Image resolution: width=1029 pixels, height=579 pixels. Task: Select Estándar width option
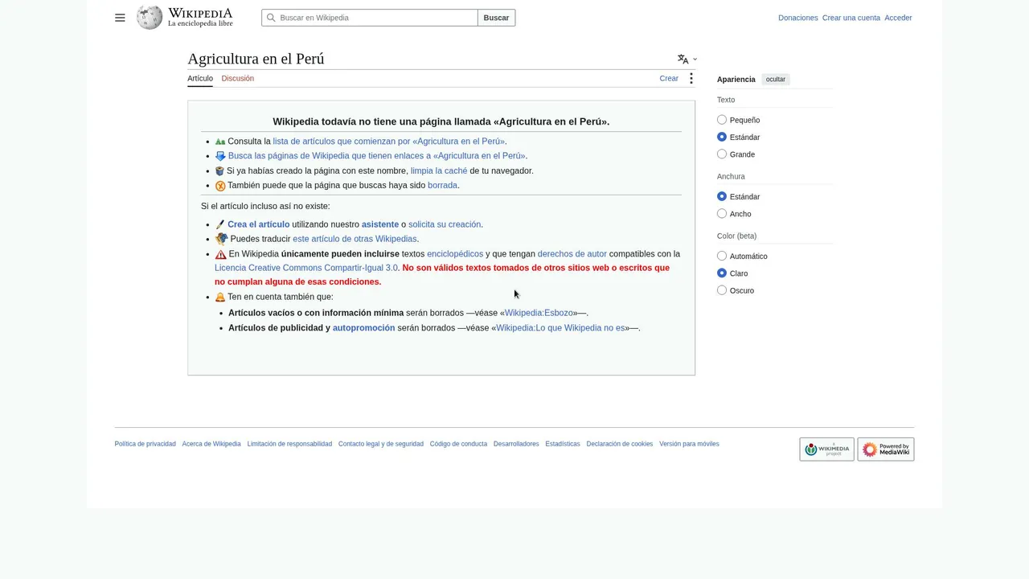721,196
